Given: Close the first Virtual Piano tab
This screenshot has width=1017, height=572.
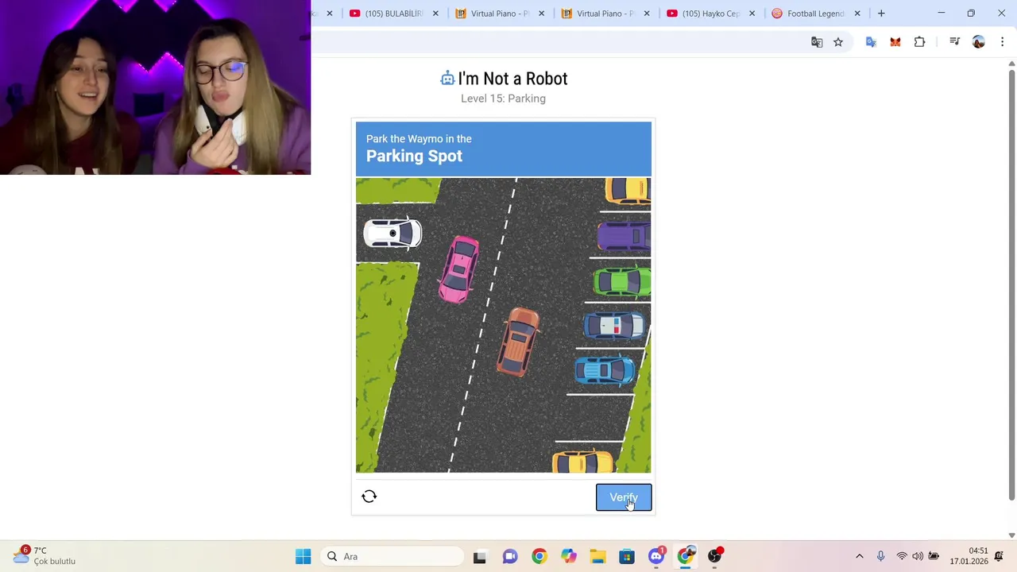Looking at the screenshot, I should 542,14.
